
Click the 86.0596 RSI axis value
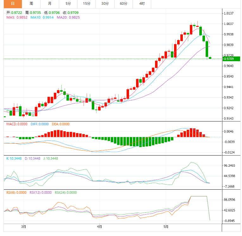(x=229, y=200)
